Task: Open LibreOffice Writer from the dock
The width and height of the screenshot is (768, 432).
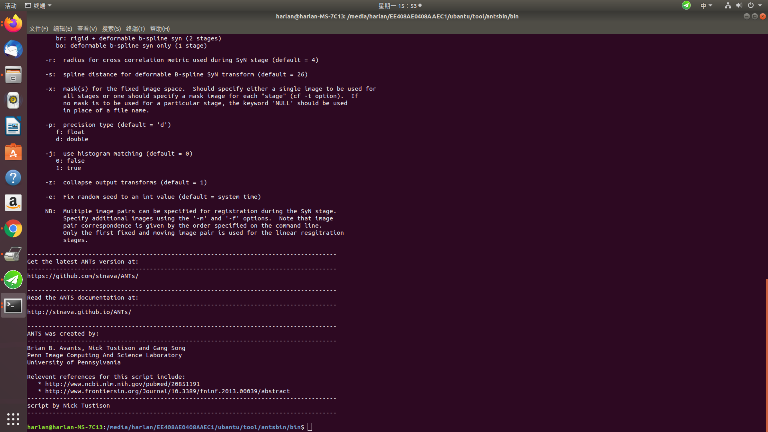Action: pos(13,126)
